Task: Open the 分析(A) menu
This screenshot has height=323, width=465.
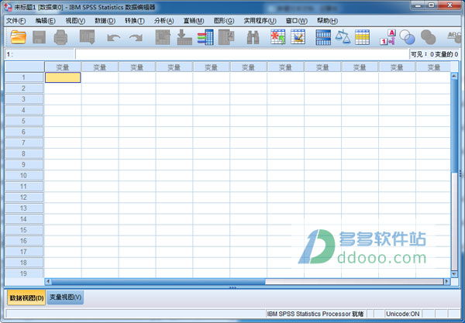Action: coord(164,21)
